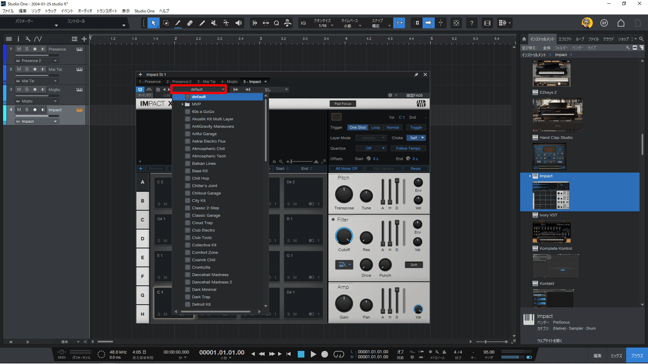Image resolution: width=648 pixels, height=364 pixels.
Task: Click the Reset button in Impact
Action: pyautogui.click(x=415, y=168)
